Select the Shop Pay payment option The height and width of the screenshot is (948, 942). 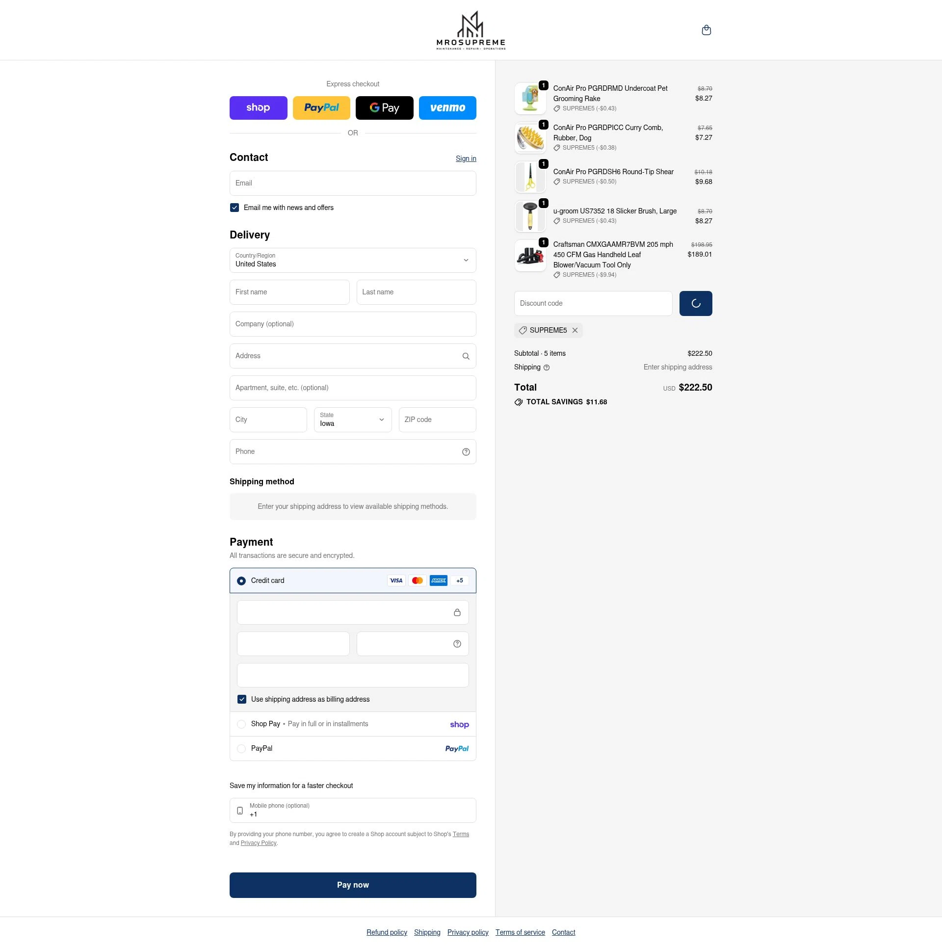coord(241,724)
